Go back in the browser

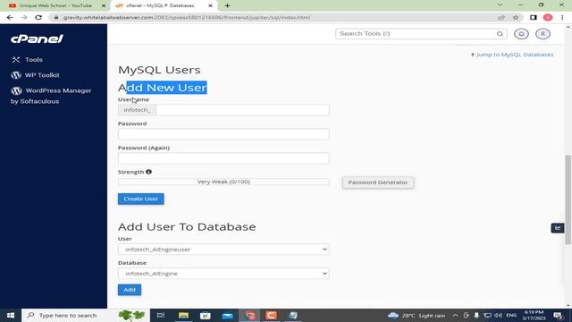10,17
